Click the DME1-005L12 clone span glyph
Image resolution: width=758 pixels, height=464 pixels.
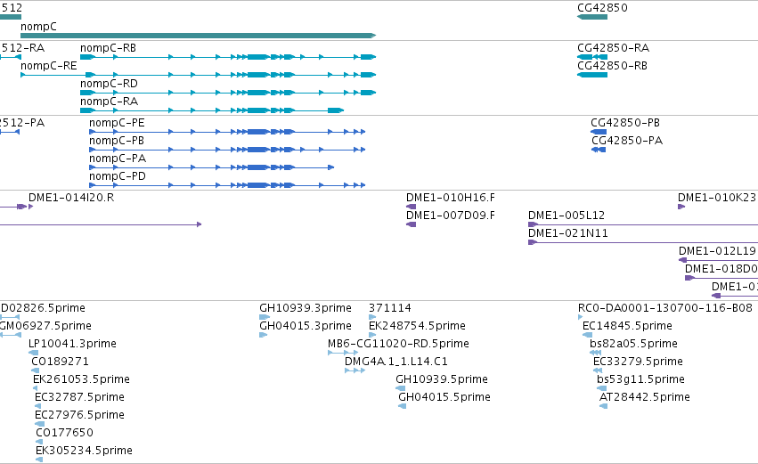[x=643, y=224]
